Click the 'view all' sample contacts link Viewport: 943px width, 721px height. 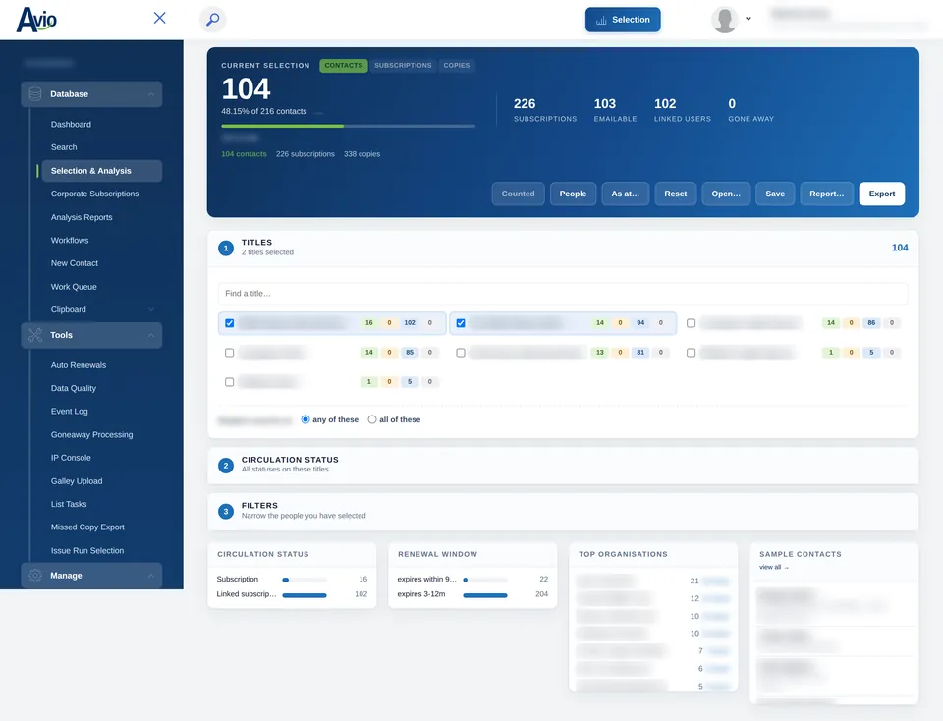coord(773,567)
